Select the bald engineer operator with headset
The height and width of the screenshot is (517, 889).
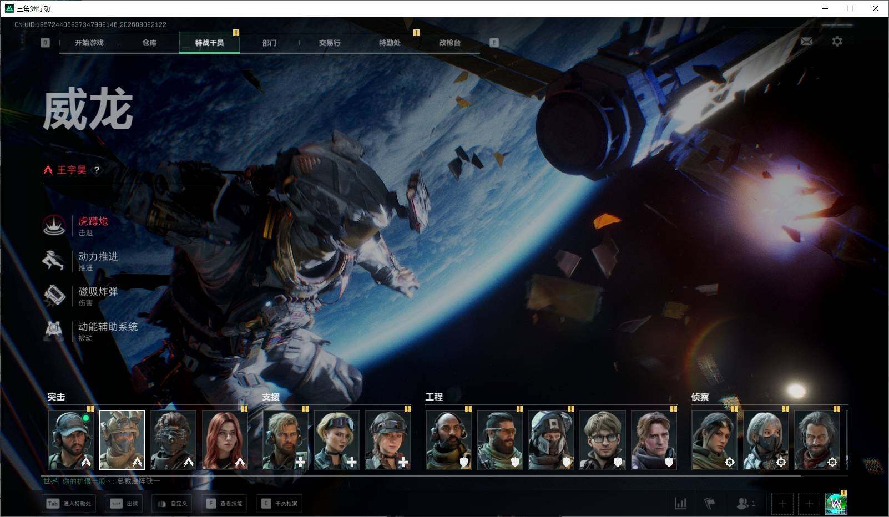pos(448,440)
